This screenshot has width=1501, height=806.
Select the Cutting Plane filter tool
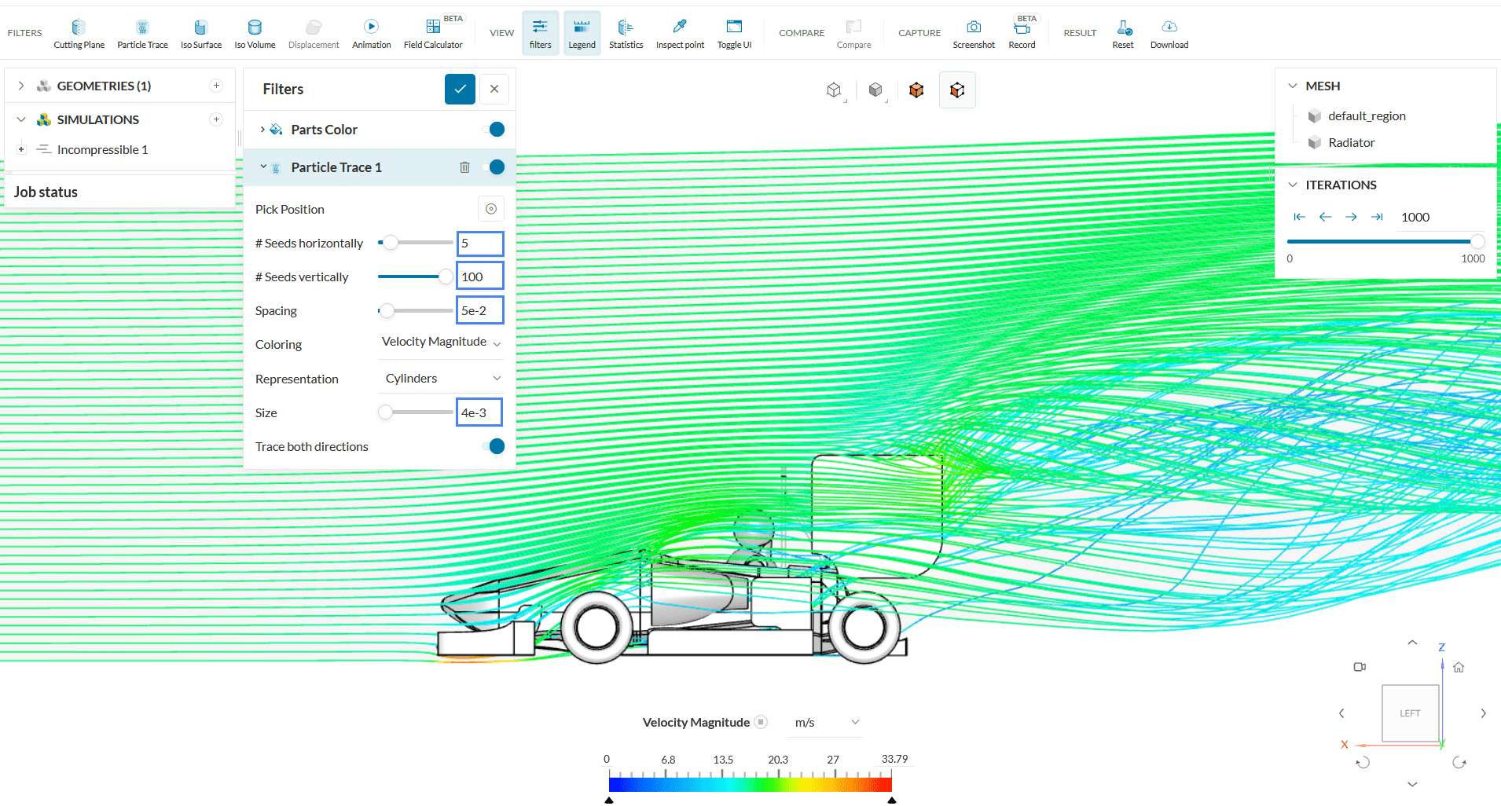click(x=79, y=34)
